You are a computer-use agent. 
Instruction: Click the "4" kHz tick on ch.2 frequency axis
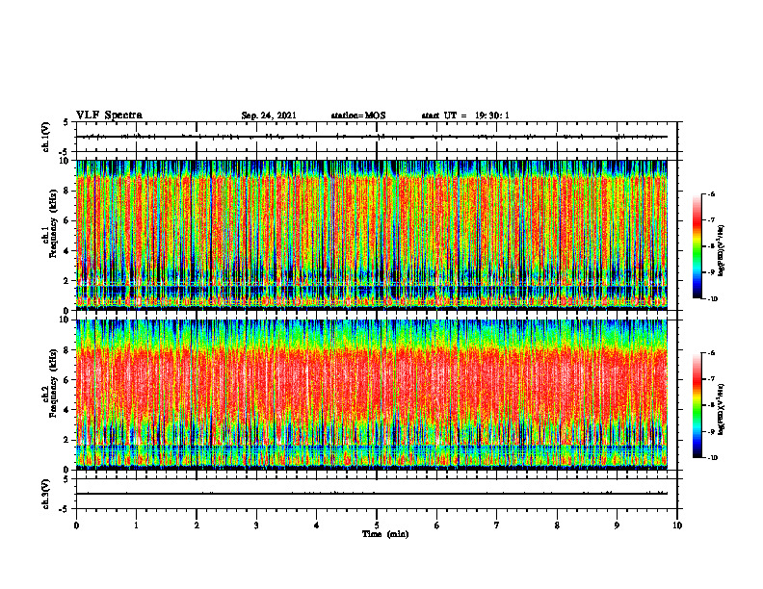(x=67, y=410)
